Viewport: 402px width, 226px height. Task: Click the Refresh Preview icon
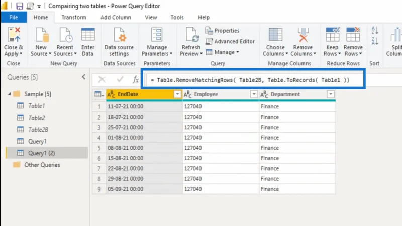(x=191, y=35)
